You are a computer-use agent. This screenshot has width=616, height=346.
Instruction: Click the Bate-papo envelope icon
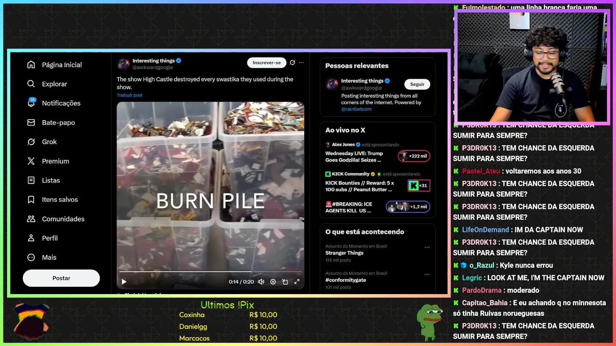pyautogui.click(x=31, y=123)
